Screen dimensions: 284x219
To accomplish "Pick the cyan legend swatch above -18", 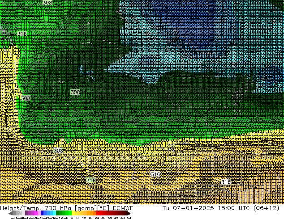I will pyautogui.click(x=55, y=213).
